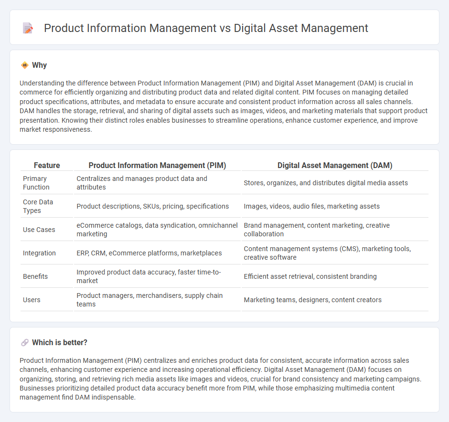
Task: Select the Integration row label
Action: coord(39,253)
